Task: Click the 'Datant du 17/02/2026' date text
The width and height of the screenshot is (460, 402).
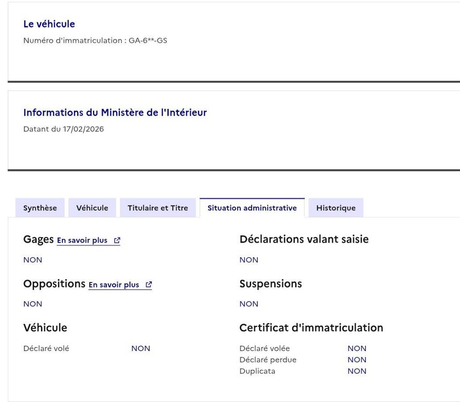Action: [63, 129]
